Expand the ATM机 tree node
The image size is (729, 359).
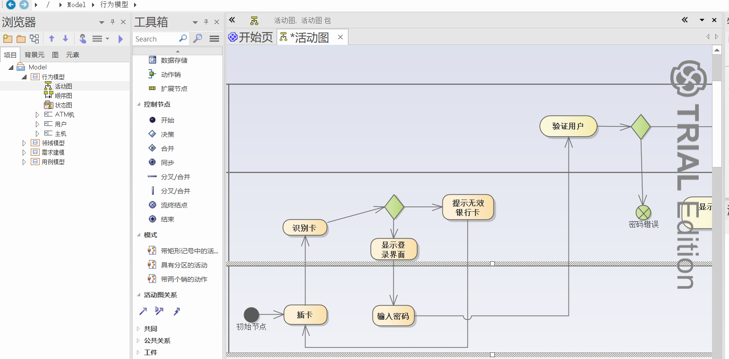[38, 115]
